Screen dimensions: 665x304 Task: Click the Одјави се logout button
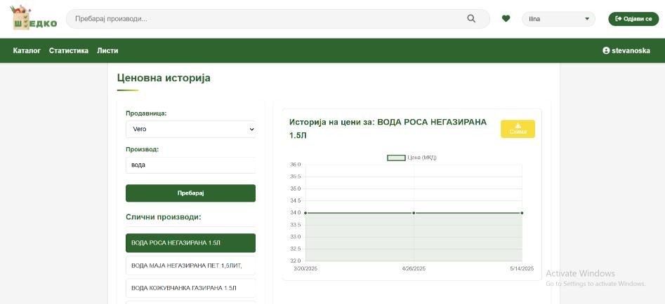point(633,19)
